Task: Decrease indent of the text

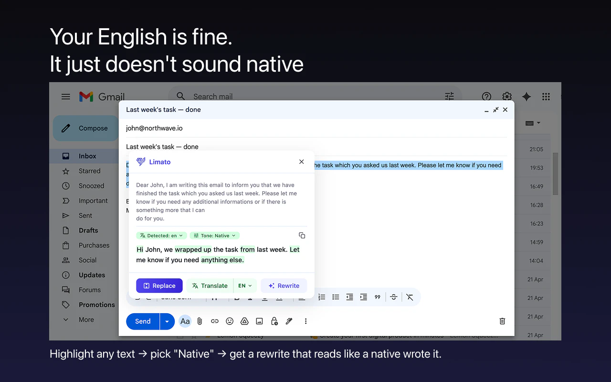Action: [349, 297]
